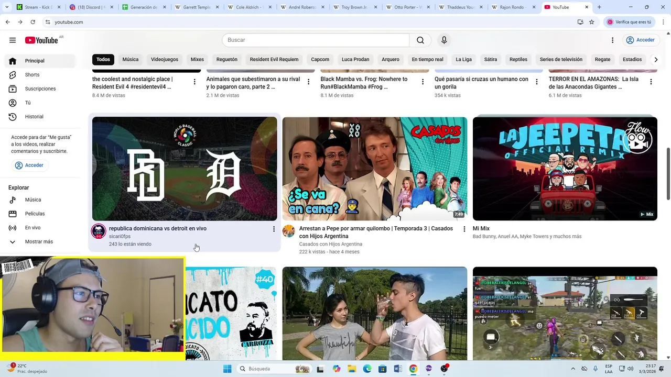Select the La Liga chip
This screenshot has width=671, height=377.
(x=463, y=60)
